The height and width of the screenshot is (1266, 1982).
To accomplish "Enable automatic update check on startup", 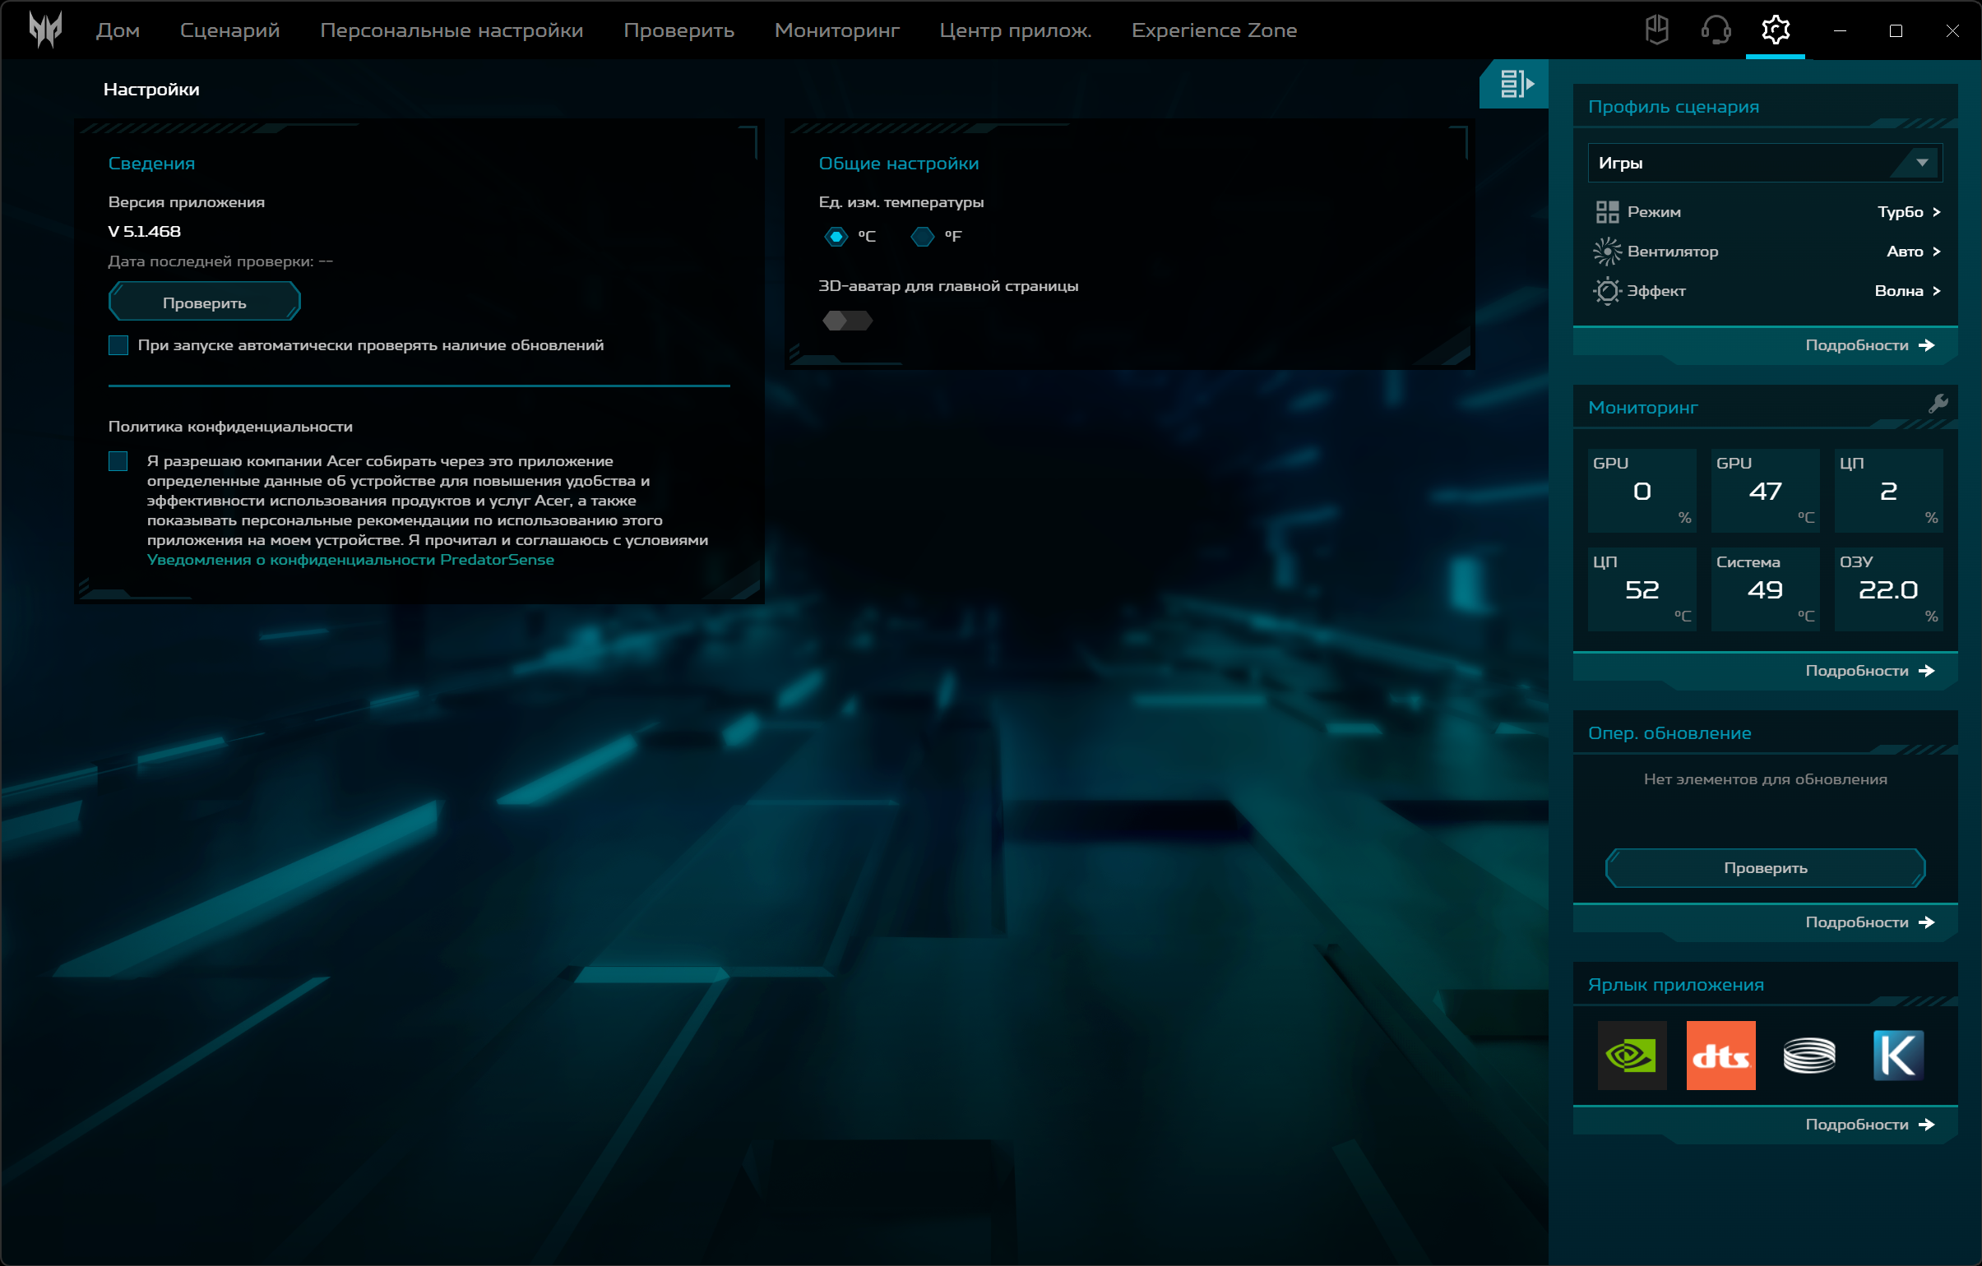I will point(118,345).
